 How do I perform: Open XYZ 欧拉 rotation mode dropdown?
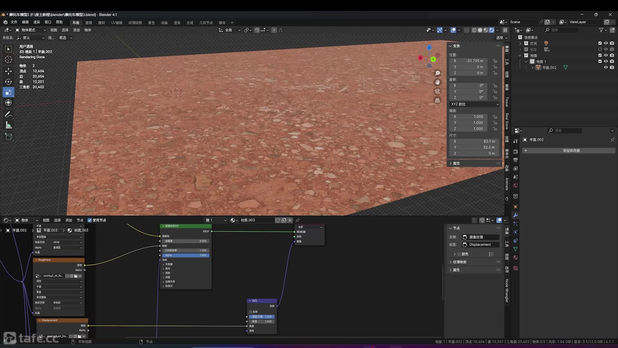474,104
